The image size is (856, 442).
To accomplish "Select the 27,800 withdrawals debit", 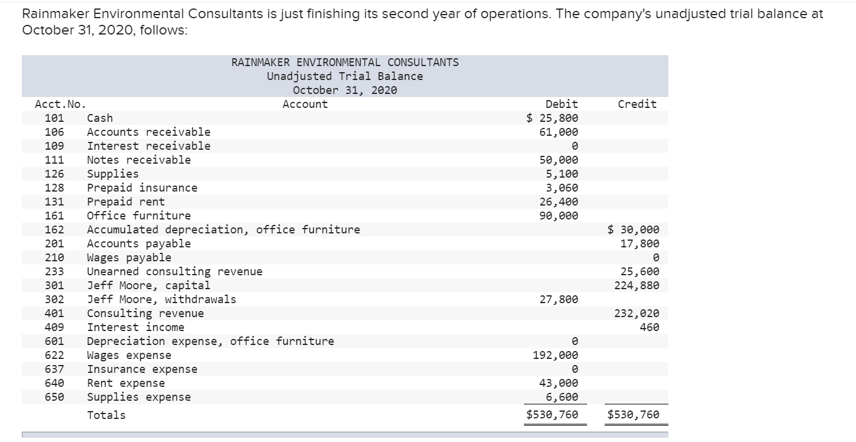I will click(559, 299).
